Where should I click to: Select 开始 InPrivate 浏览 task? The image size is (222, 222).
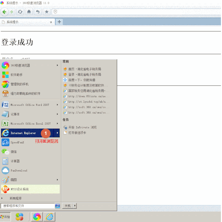(80, 127)
